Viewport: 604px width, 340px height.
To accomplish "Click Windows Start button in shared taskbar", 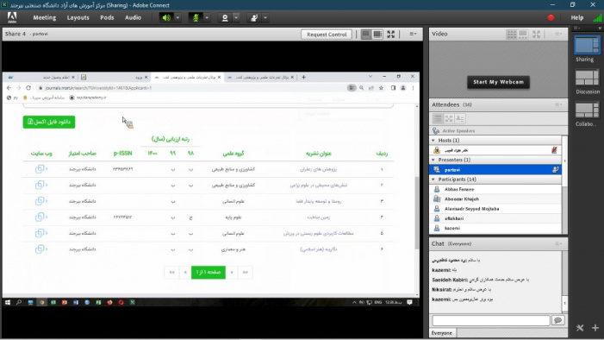I will pos(8,303).
